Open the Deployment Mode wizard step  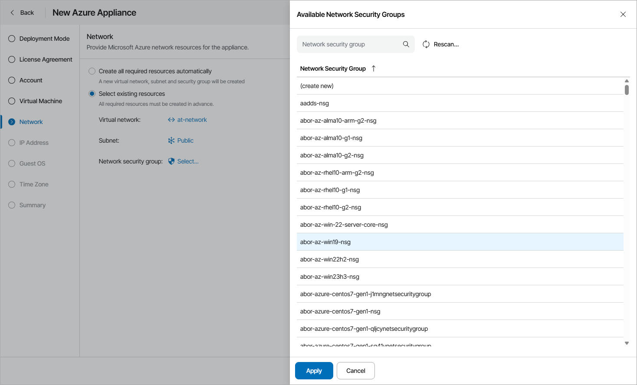(44, 39)
